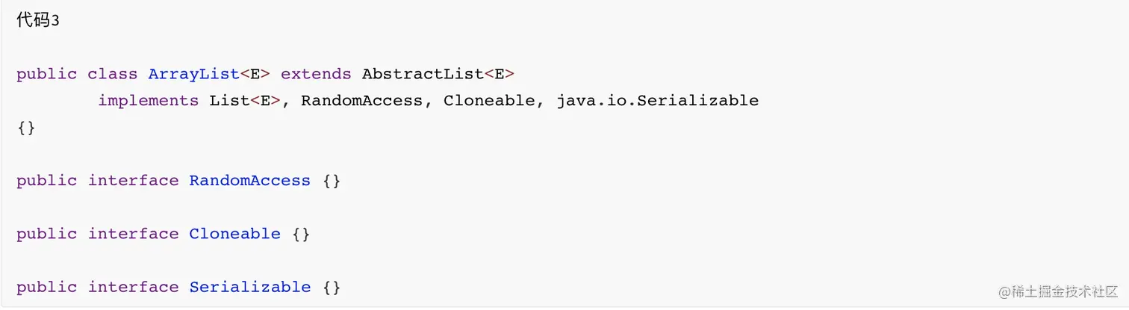This screenshot has width=1129, height=310.
Task: Click the RandomAccess interface declaration name
Action: (x=249, y=181)
